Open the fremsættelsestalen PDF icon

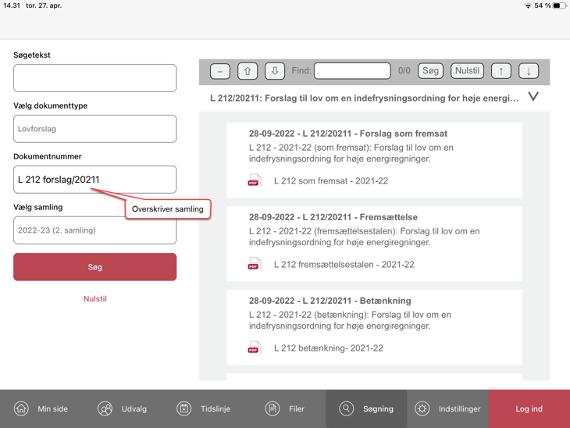(x=254, y=265)
